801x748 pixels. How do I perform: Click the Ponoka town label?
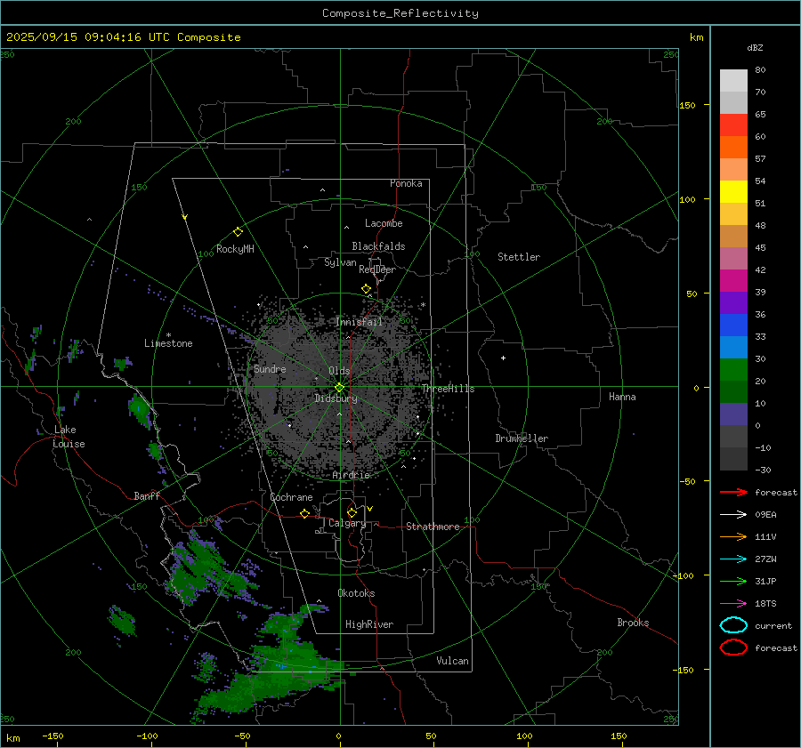point(406,183)
